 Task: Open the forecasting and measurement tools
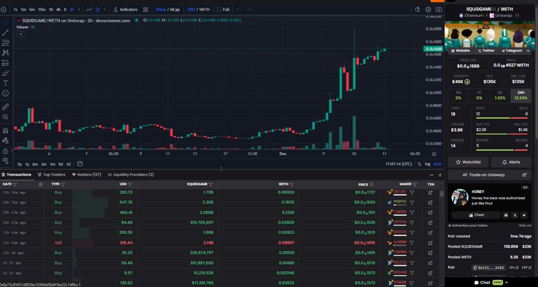[5, 63]
